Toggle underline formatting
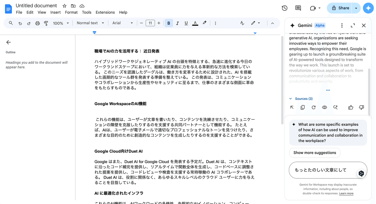Screen dimensions: 376x204 coord(186,23)
